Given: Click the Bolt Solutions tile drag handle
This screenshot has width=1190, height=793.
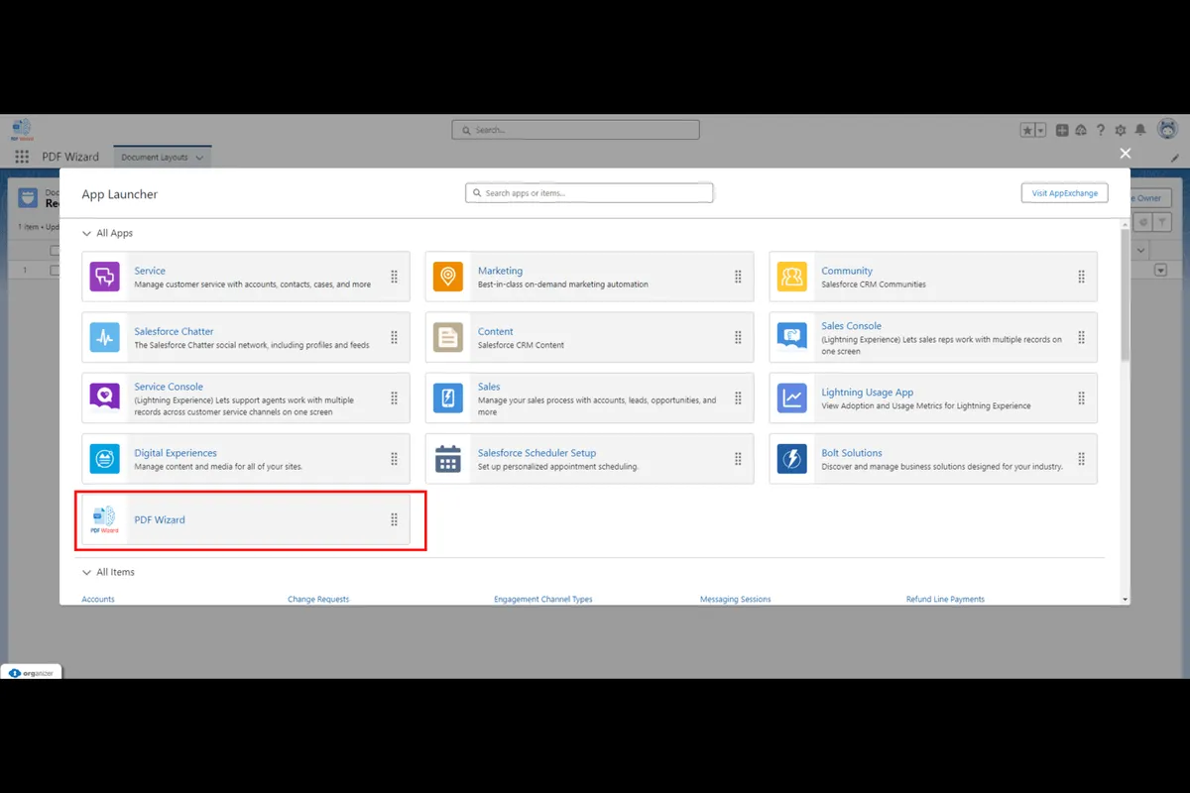Looking at the screenshot, I should 1082,459.
